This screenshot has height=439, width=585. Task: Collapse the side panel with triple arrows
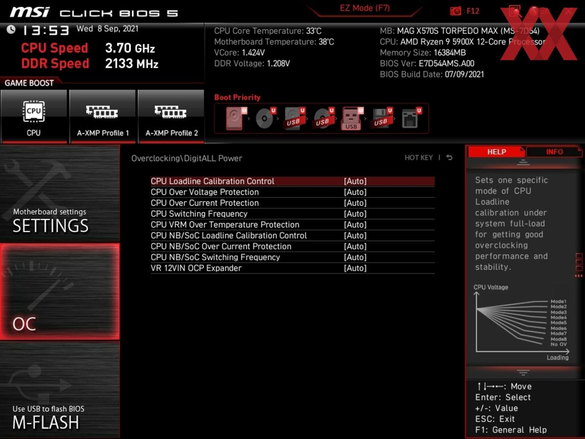(579, 276)
